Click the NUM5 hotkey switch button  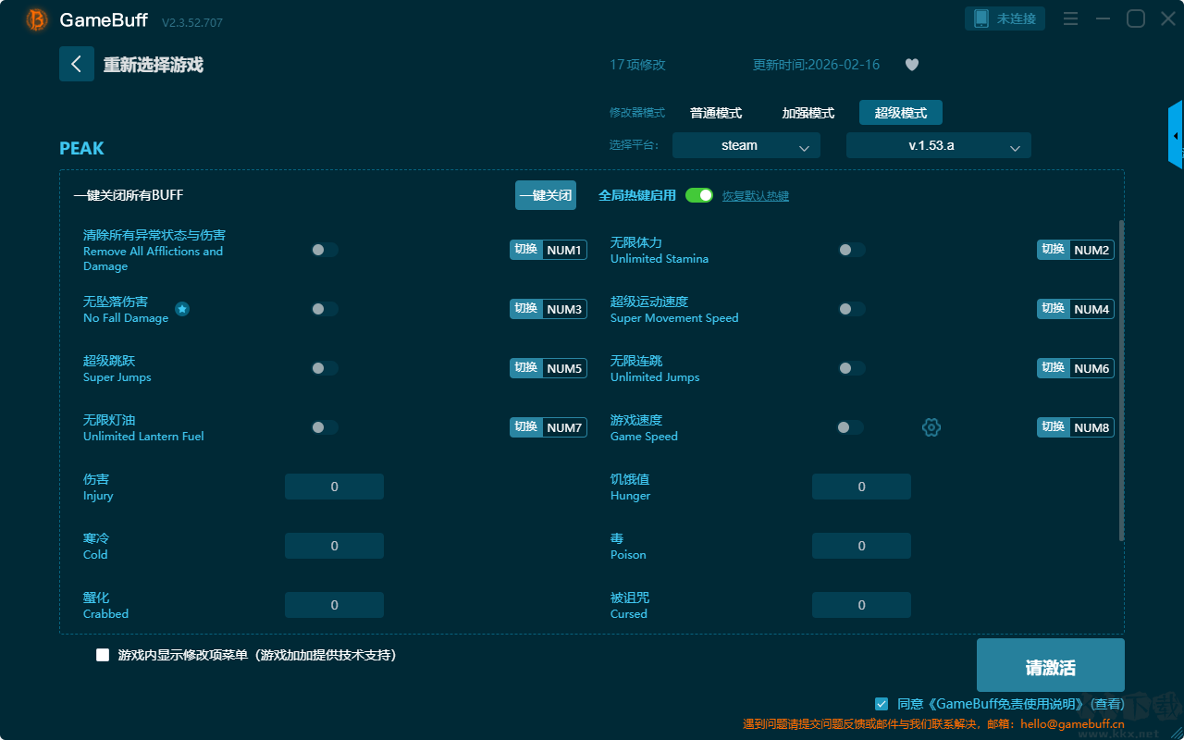coord(549,368)
